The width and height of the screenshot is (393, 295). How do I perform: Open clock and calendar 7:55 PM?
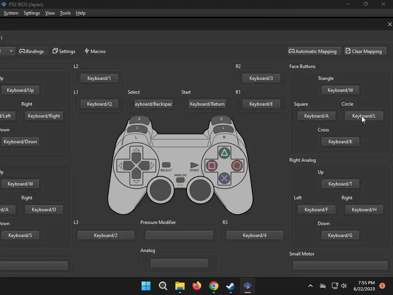coord(364,286)
